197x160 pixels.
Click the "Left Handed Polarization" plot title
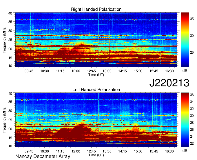click(x=96, y=90)
